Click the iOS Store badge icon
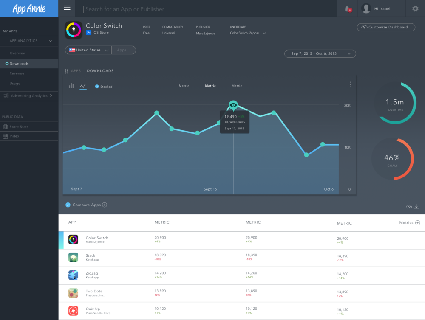The width and height of the screenshot is (425, 320). tap(88, 33)
